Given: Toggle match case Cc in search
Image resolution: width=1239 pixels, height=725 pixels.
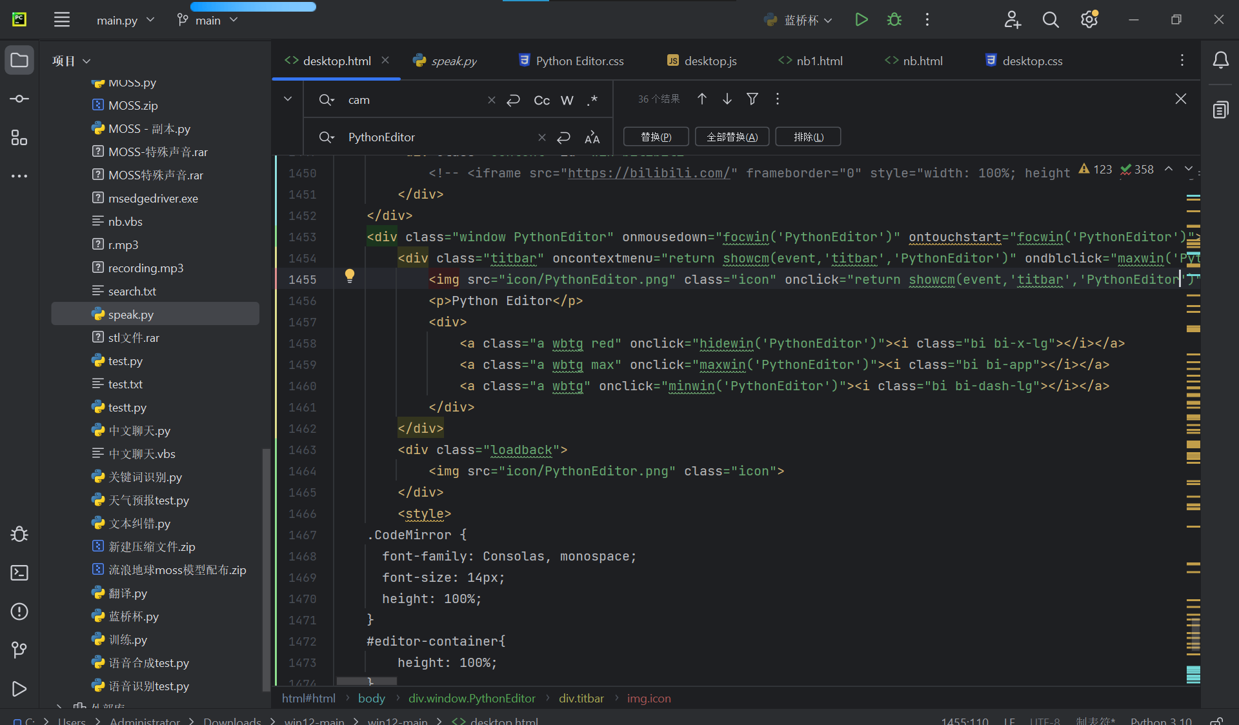Looking at the screenshot, I should coord(541,100).
